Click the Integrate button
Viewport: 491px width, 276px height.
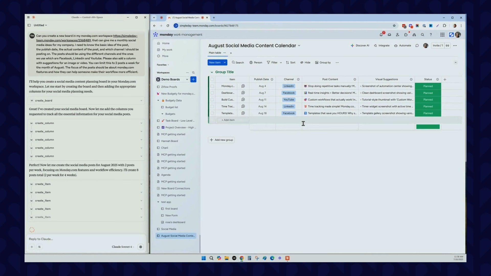(x=382, y=45)
